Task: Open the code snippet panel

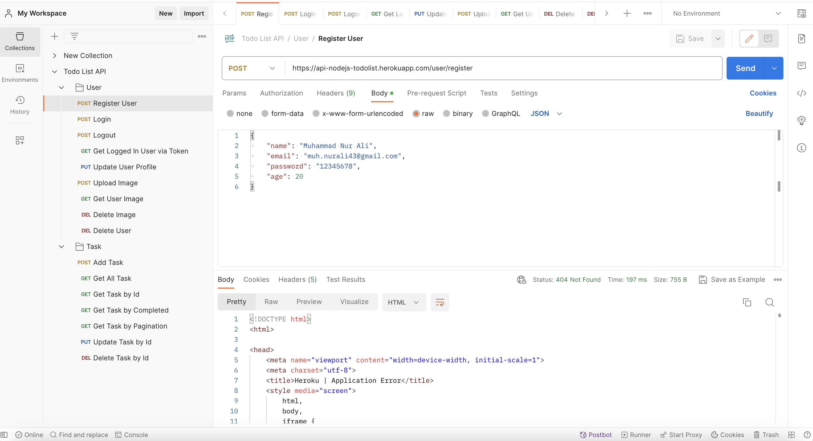Action: point(802,93)
